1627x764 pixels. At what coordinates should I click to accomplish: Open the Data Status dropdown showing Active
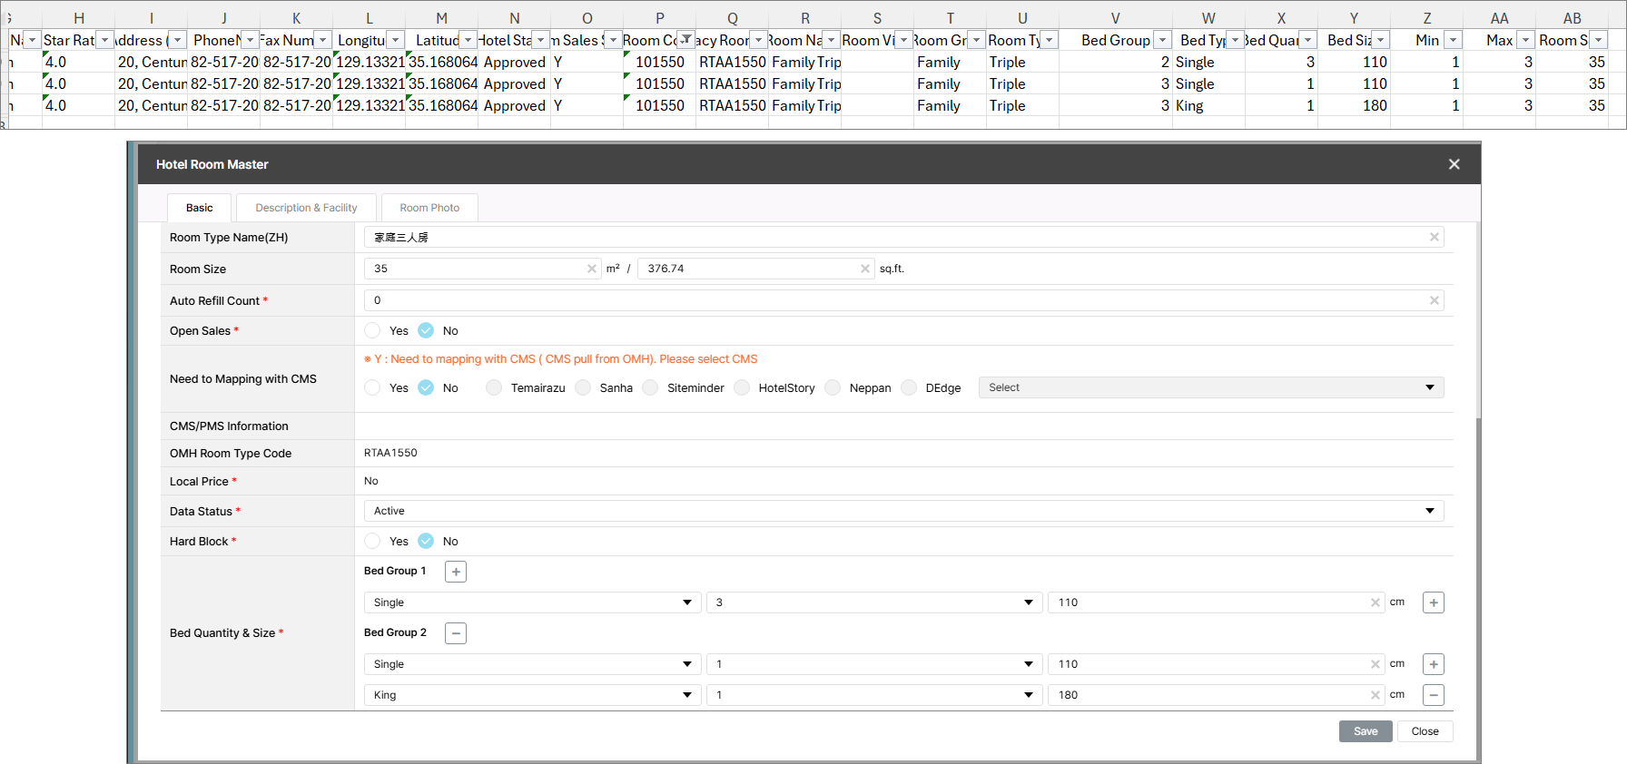pyautogui.click(x=902, y=511)
